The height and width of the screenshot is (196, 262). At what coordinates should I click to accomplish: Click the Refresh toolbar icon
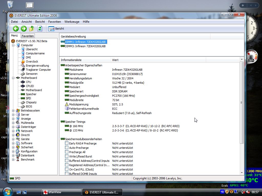[x=40, y=29]
